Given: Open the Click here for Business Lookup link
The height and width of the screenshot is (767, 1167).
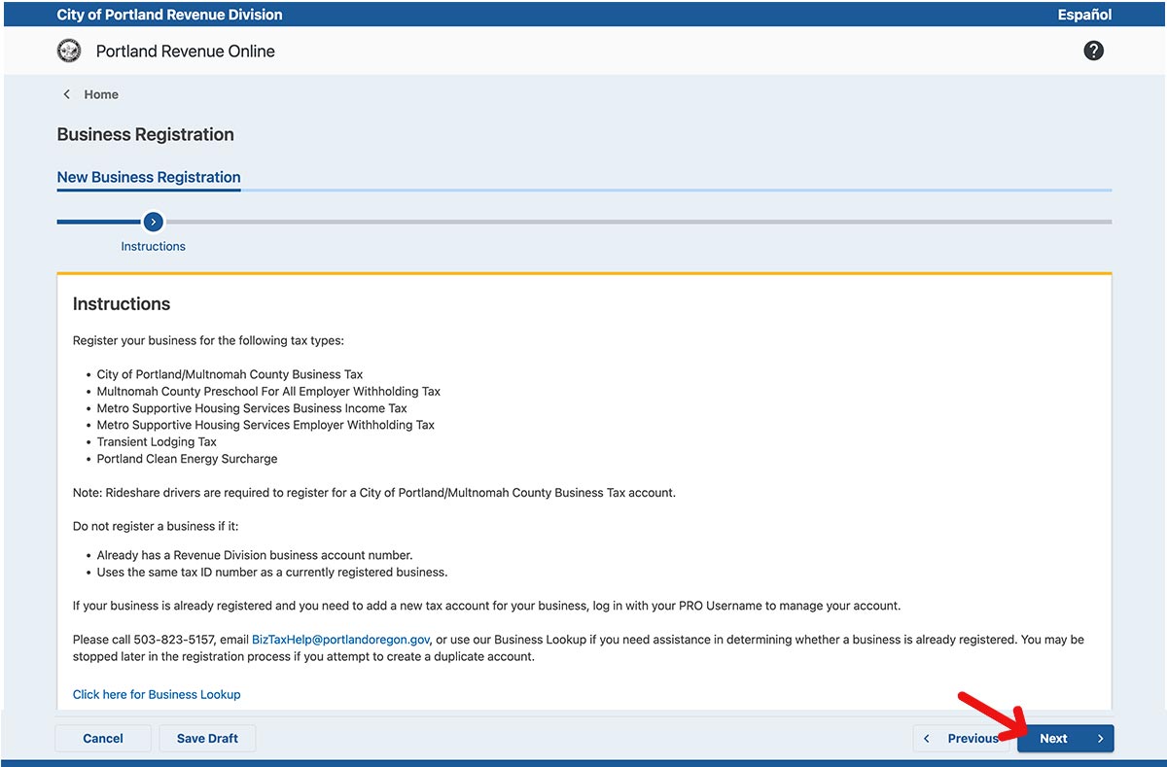Looking at the screenshot, I should point(157,694).
